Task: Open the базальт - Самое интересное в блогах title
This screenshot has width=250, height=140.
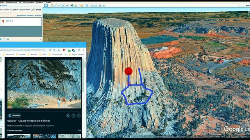Action: pos(29,121)
